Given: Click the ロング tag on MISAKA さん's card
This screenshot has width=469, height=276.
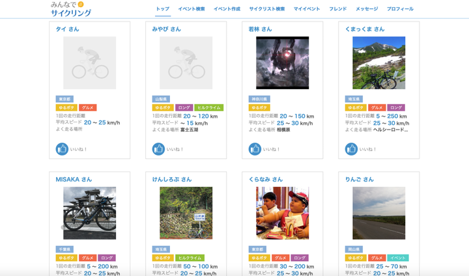Looking at the screenshot, I should point(107,258).
